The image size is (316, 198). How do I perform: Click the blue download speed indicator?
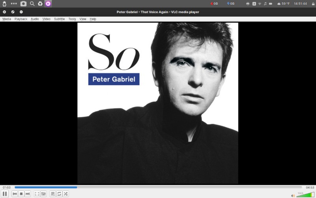[x=231, y=4]
